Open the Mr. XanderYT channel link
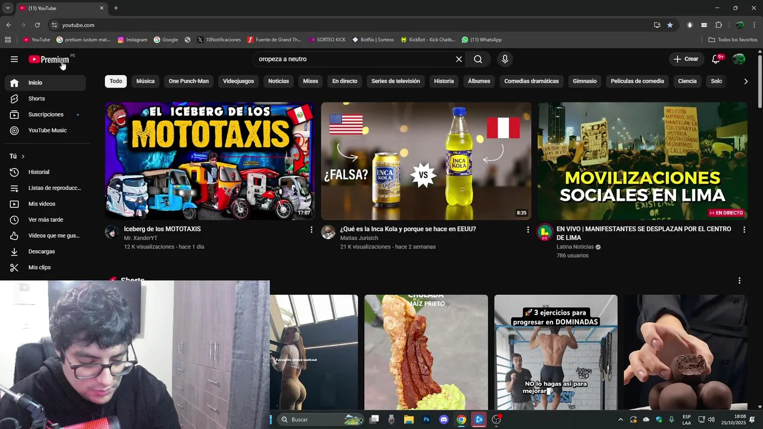The width and height of the screenshot is (763, 429). pyautogui.click(x=141, y=238)
